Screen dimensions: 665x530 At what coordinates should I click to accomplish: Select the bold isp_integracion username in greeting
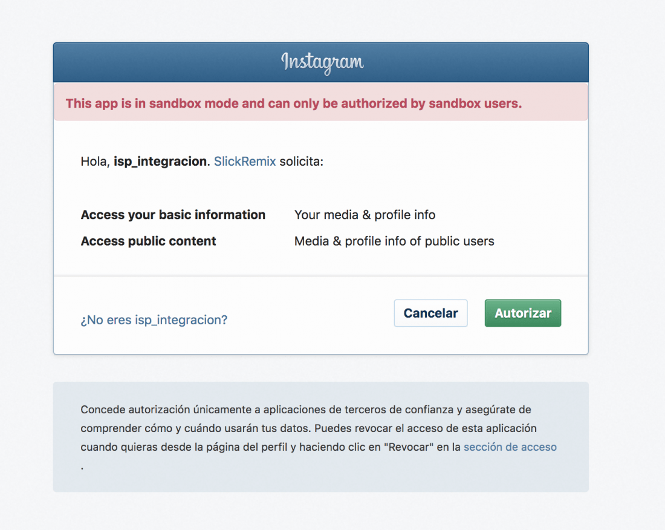tap(161, 162)
